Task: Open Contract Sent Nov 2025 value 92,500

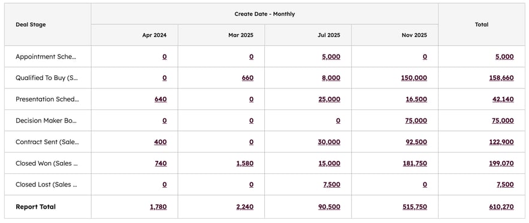Action: pos(416,142)
